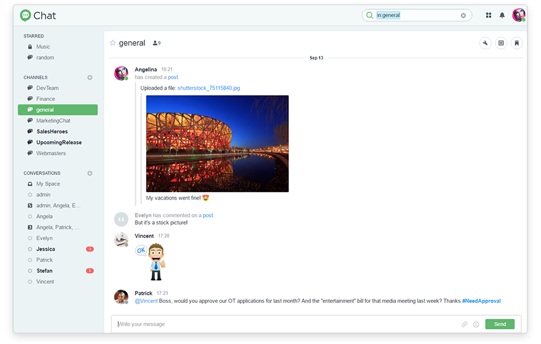This screenshot has width=541, height=344.
Task: Clear the search field with X icon
Action: tap(464, 15)
